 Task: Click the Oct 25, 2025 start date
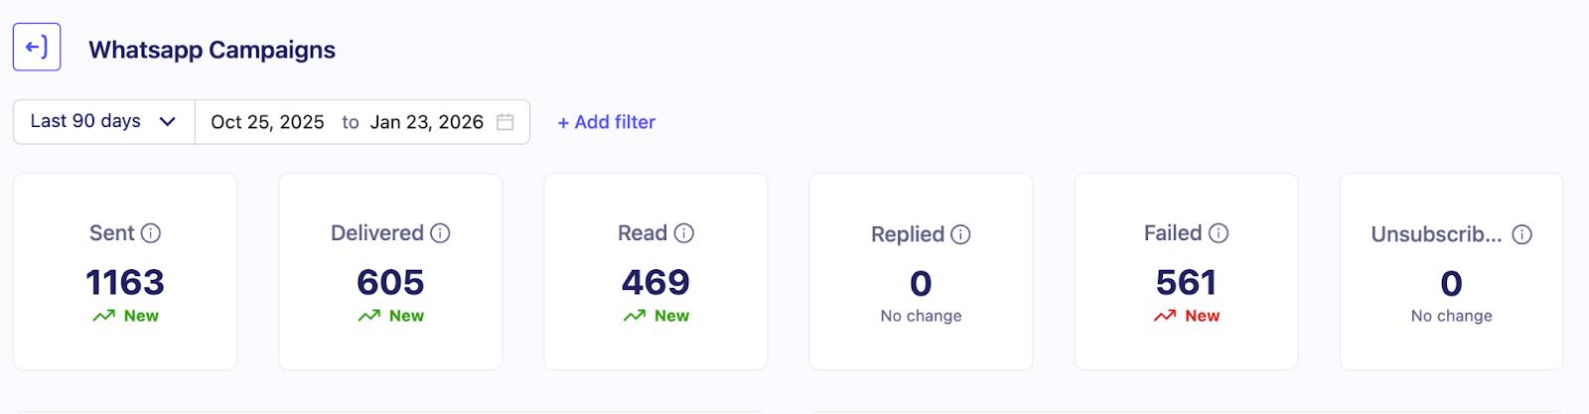click(x=267, y=122)
